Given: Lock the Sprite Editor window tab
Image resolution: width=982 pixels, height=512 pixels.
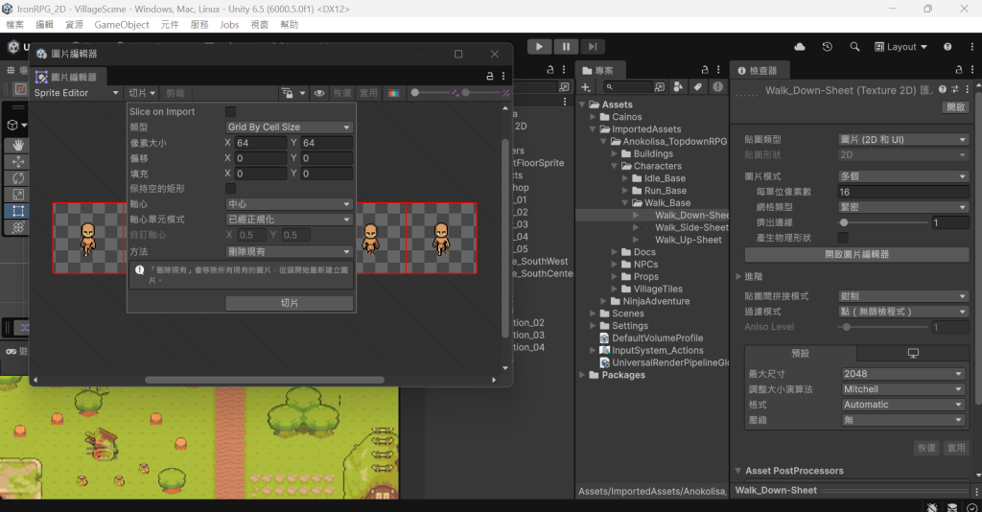Looking at the screenshot, I should (490, 77).
